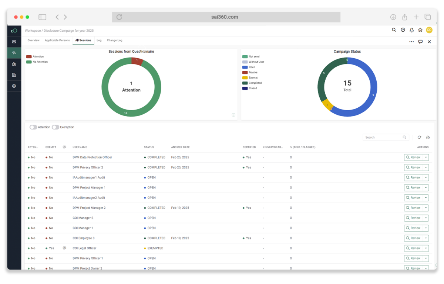The width and height of the screenshot is (444, 284).
Task: Open the mail/envelope icon in the sidebar
Action: [x=14, y=42]
